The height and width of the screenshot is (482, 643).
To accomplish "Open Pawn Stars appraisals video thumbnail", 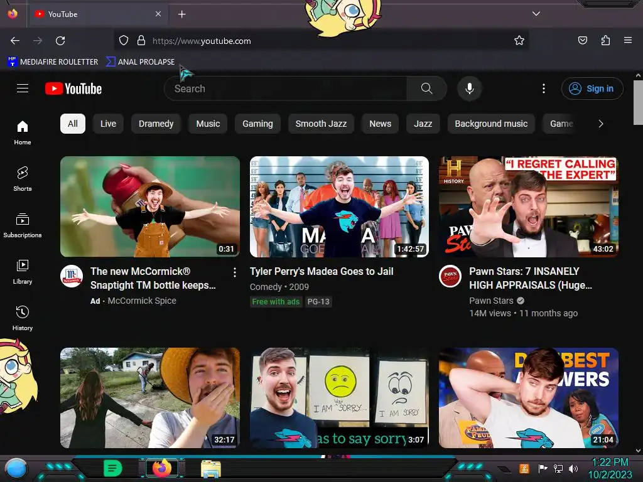I will (529, 206).
